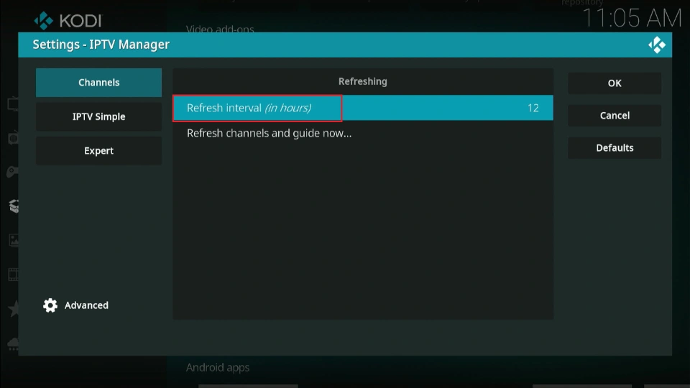Switch to the Channels category tab

(x=99, y=83)
